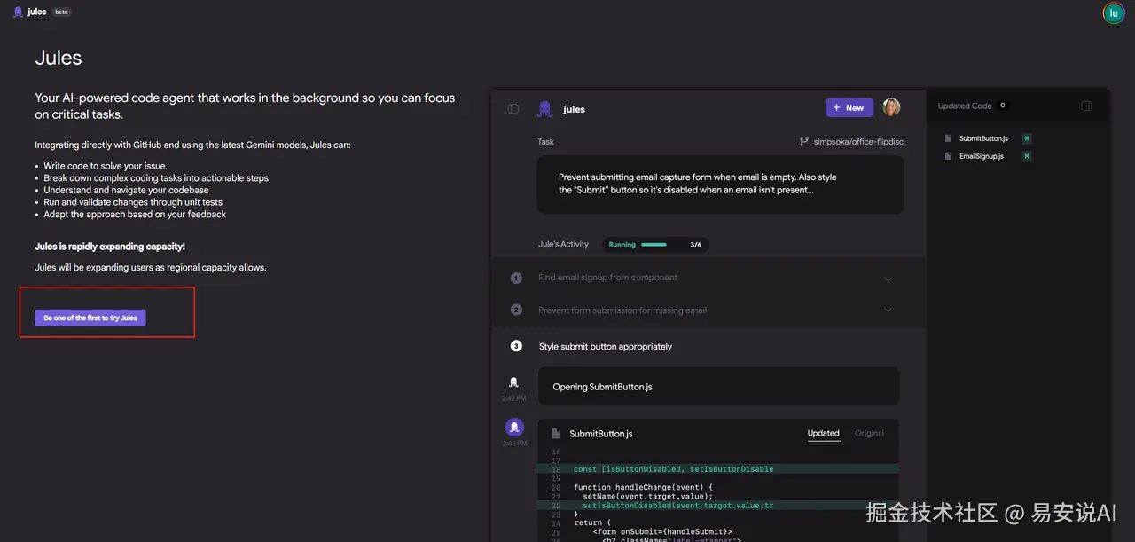Switch to the Original code tab
The width and height of the screenshot is (1135, 542).
869,434
